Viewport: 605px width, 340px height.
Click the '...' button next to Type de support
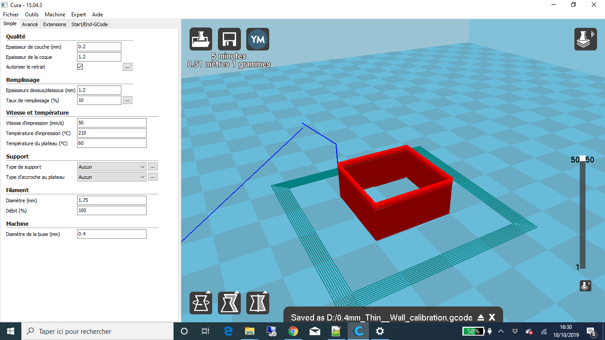[153, 167]
